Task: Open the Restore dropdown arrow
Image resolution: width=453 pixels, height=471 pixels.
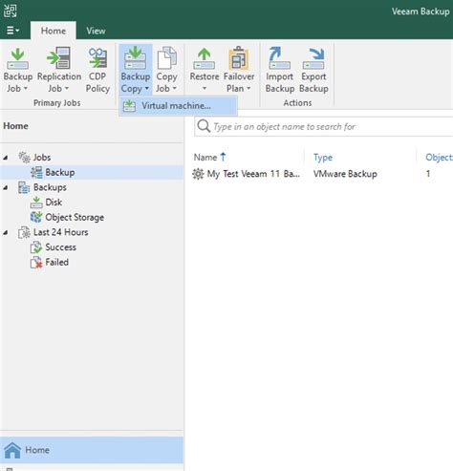Action: point(205,88)
